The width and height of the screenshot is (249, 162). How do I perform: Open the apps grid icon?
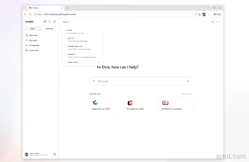pos(50,22)
